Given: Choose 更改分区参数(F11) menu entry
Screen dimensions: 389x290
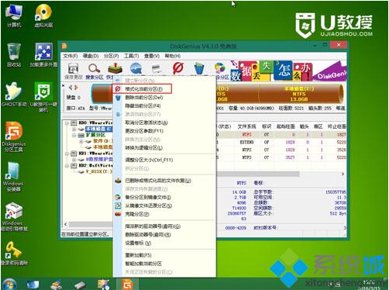Looking at the screenshot, I should [164, 131].
